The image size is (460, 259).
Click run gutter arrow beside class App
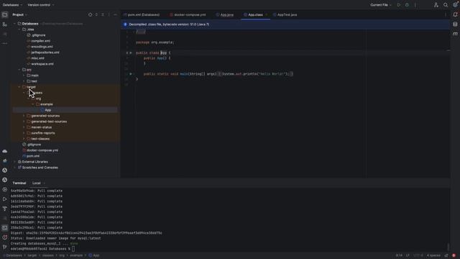(131, 53)
